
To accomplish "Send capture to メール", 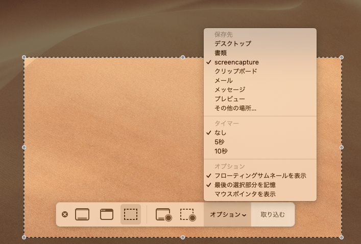I will [x=260, y=80].
